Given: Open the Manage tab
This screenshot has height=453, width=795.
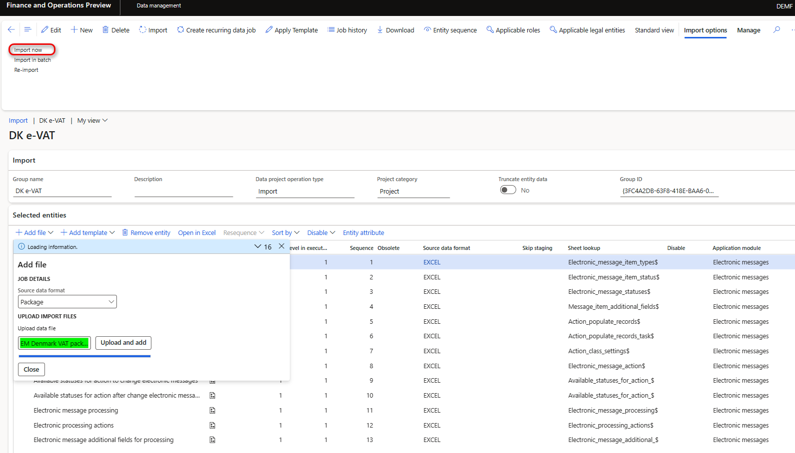Looking at the screenshot, I should click(x=749, y=30).
